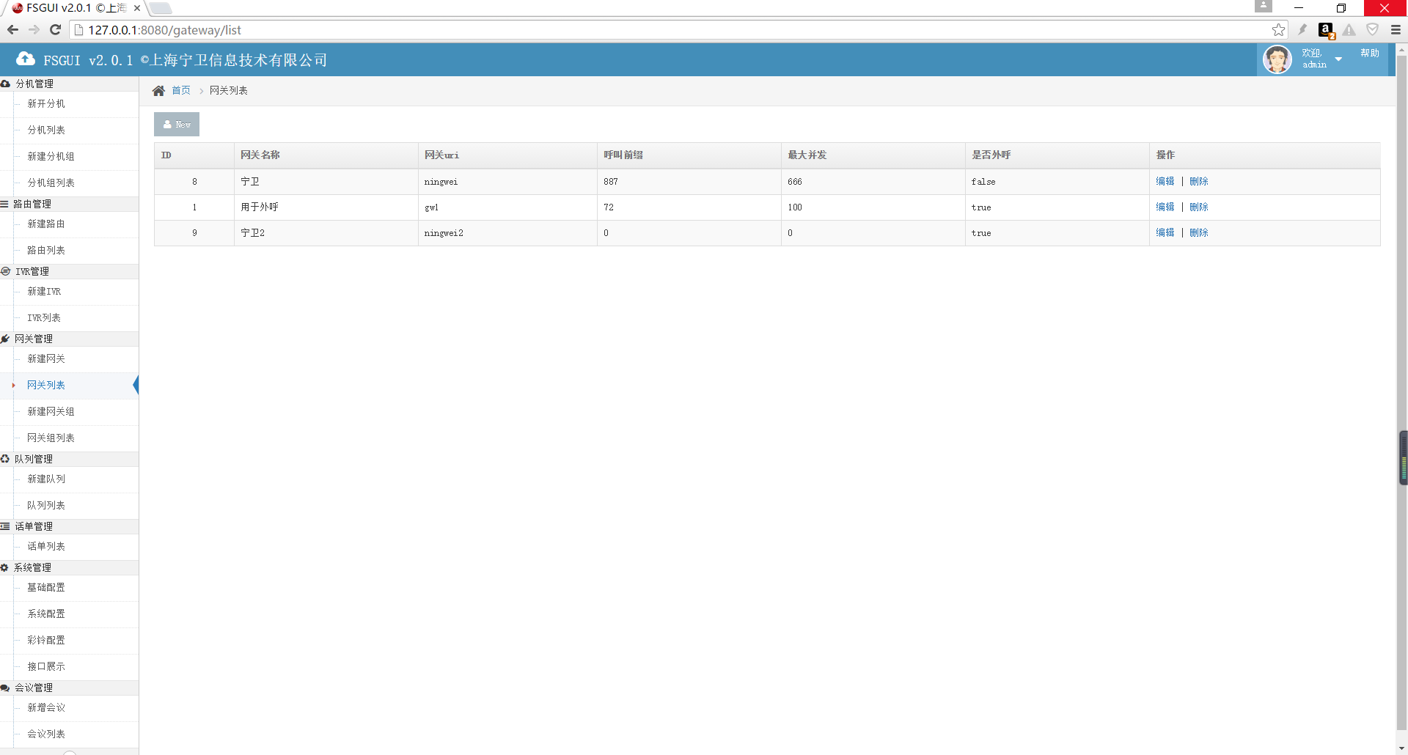Viewport: 1408px width, 755px height.
Task: Collapse the 系统管理 sidebar section
Action: pyautogui.click(x=32, y=567)
